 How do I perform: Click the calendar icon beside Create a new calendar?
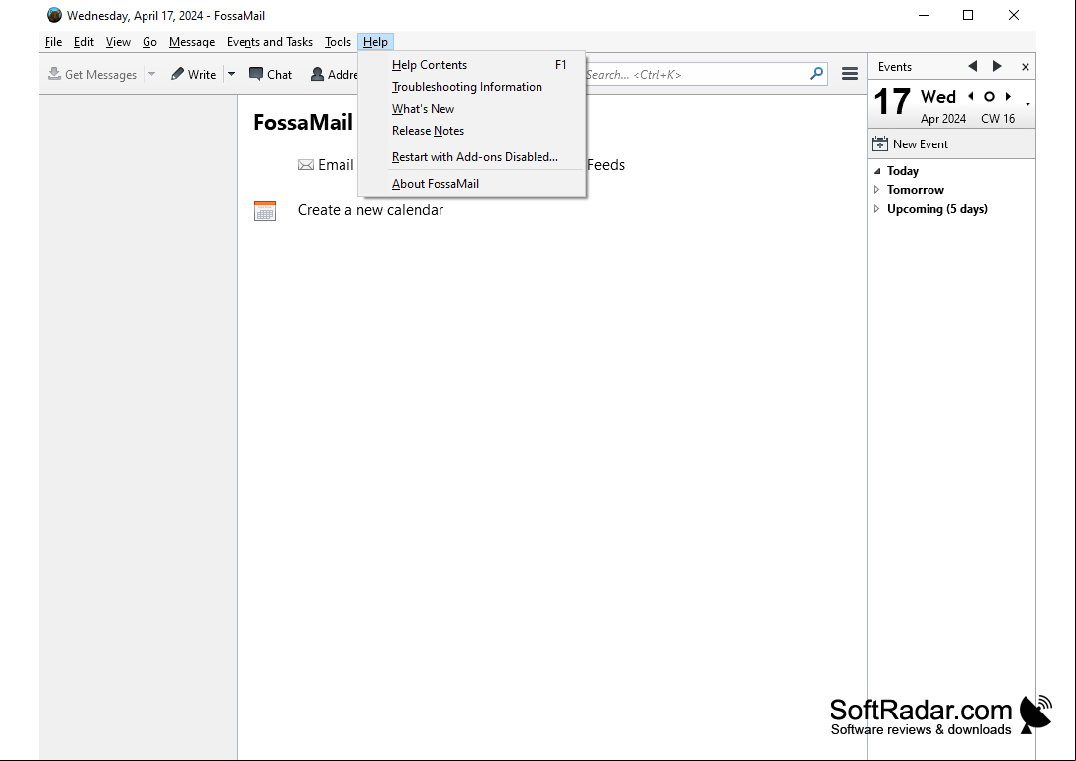pos(265,211)
